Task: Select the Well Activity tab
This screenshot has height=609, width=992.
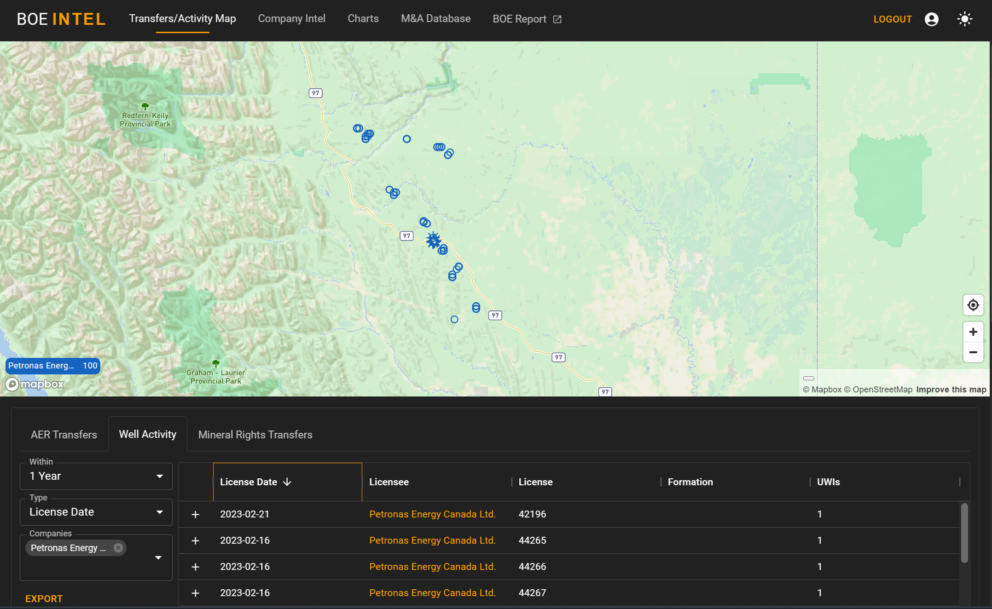Action: [x=148, y=434]
